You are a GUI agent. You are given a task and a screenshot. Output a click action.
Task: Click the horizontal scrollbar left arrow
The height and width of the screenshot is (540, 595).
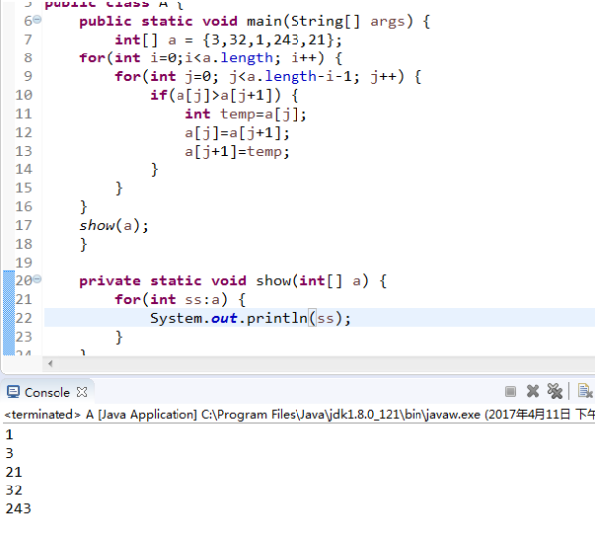pyautogui.click(x=50, y=364)
